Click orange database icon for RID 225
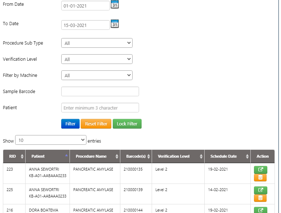Viewport: 281px width, 213px height. [x=260, y=198]
